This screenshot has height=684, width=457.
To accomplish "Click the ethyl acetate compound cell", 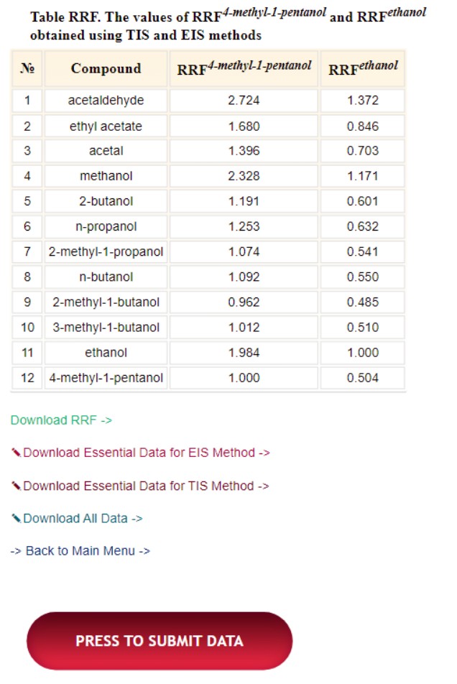I will tap(106, 126).
